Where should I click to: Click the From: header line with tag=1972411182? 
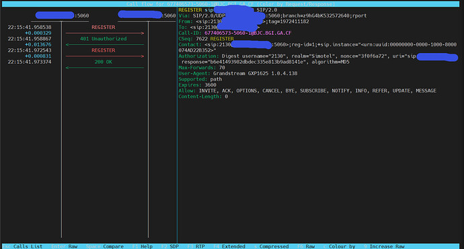[x=243, y=21]
